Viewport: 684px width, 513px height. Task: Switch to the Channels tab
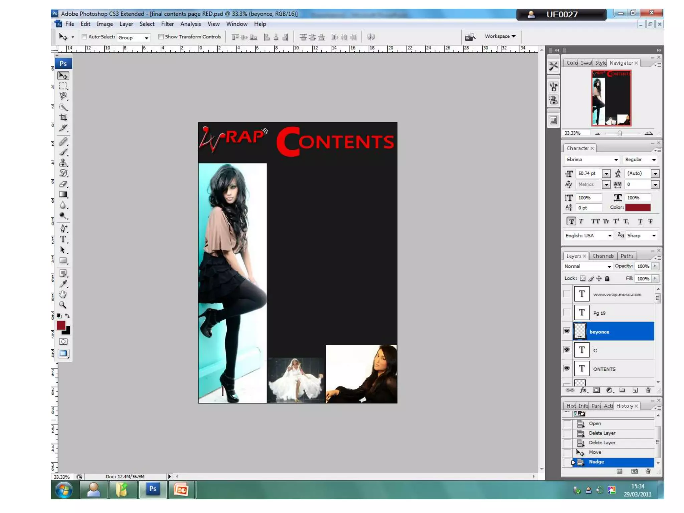tap(603, 256)
